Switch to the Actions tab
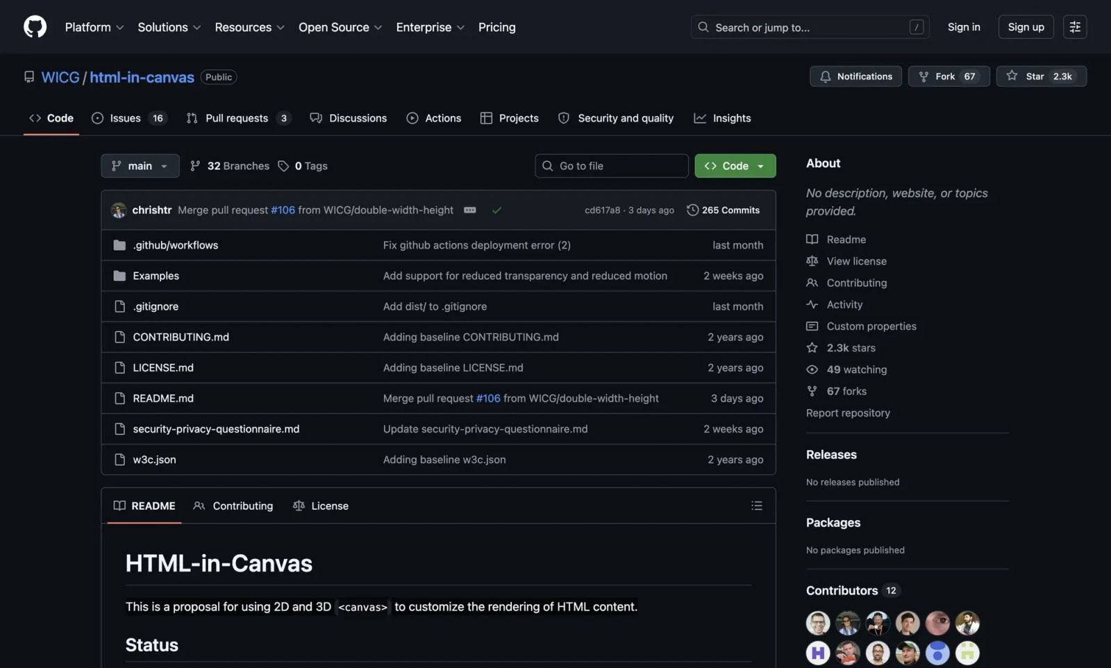 click(x=434, y=118)
